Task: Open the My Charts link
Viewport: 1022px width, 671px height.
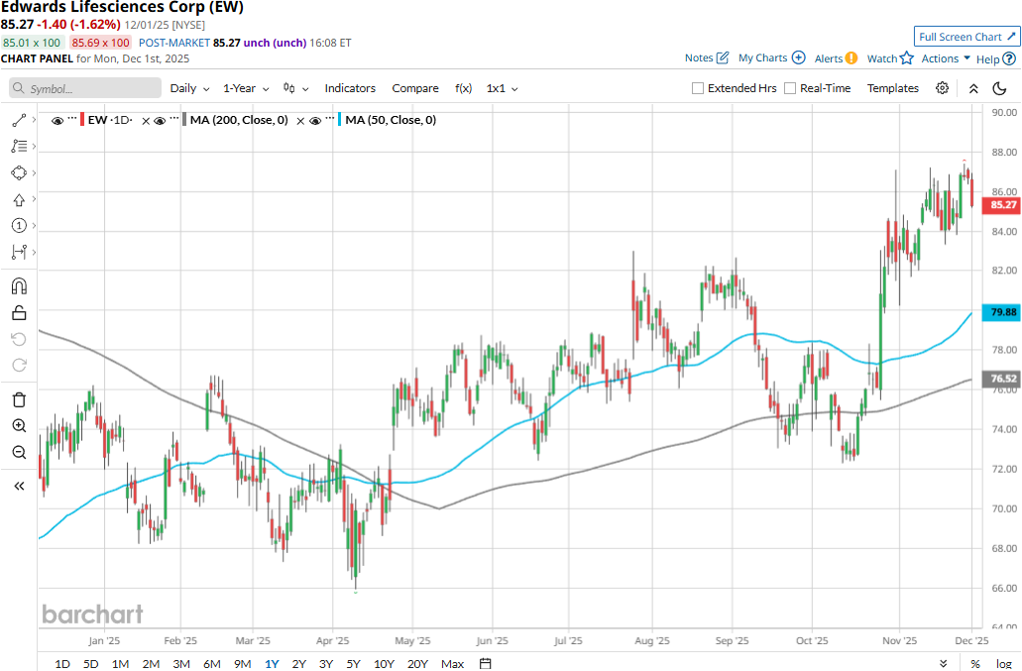Action: 771,58
